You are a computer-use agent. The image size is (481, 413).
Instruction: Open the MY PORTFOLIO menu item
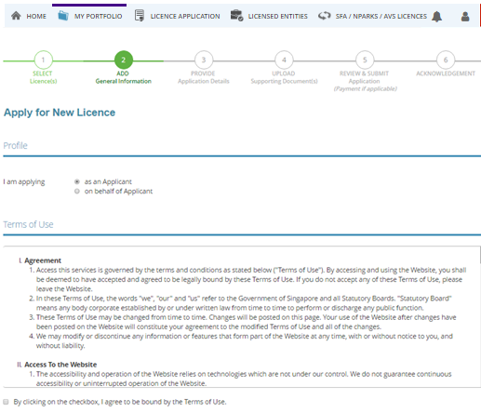[98, 16]
